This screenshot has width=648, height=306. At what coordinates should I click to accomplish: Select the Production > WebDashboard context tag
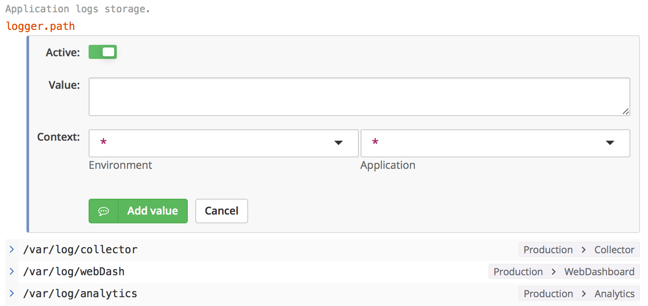(564, 272)
